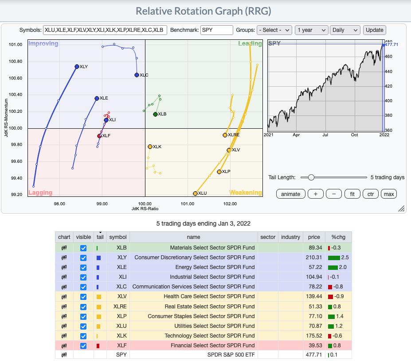This screenshot has height=361, width=411.
Task: Click the resize grip of the RRG panel
Action: click(401, 208)
